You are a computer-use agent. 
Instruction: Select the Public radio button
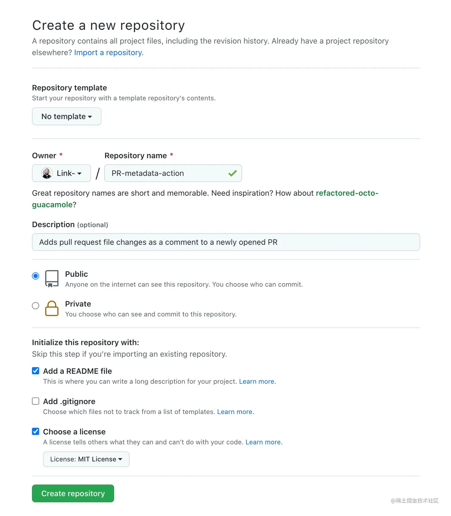[35, 276]
